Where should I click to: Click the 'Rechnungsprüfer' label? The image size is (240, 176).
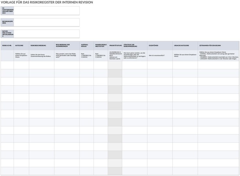7,23
